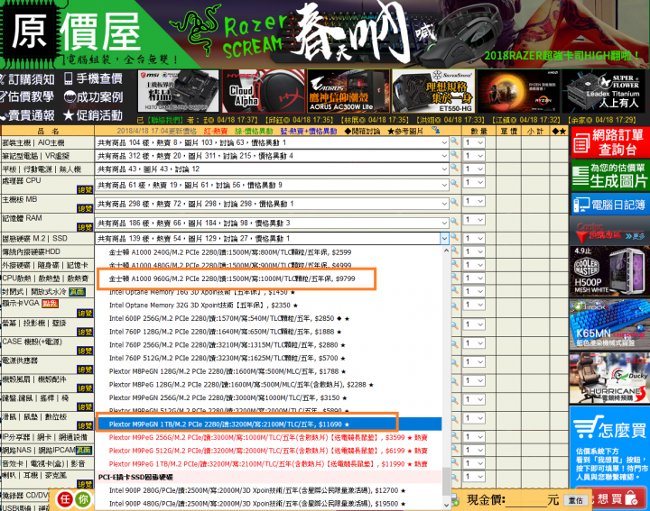Image resolution: width=650 pixels, height=511 pixels.
Task: Click the magnifier icon for 處理器 CPU row
Action: [x=455, y=184]
